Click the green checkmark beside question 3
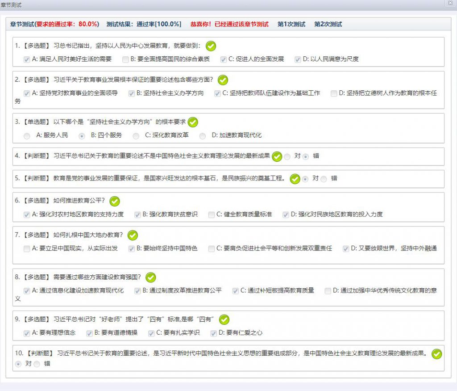457x391 pixels. pos(193,122)
